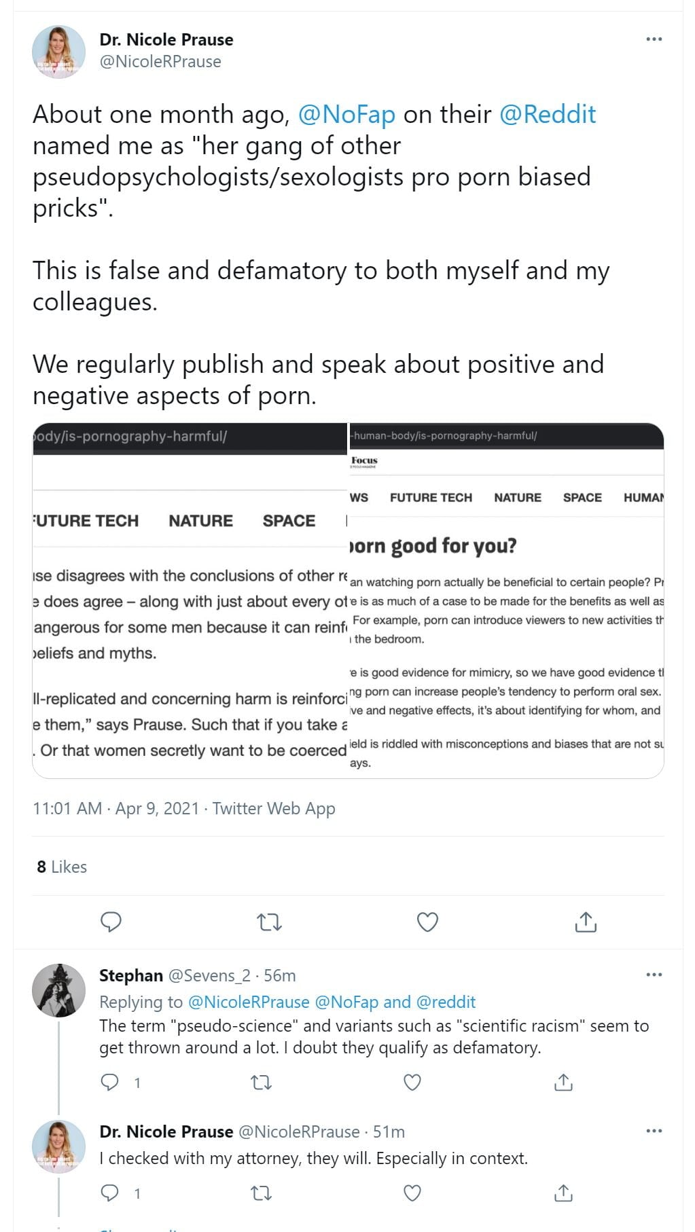The width and height of the screenshot is (695, 1232).
Task: Open the @NoFap mention in the tweet
Action: [x=346, y=115]
